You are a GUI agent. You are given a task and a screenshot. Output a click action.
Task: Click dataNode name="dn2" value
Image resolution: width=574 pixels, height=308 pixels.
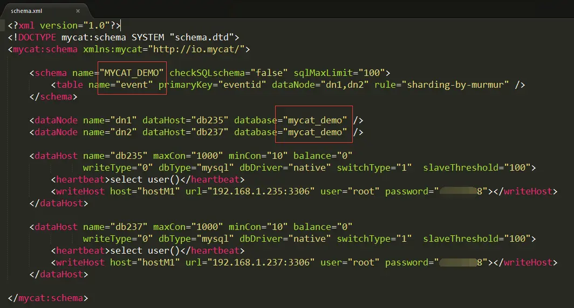[124, 132]
